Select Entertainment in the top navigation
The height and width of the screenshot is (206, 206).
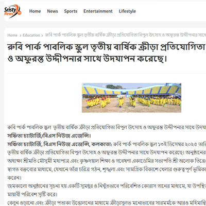[x=98, y=11]
